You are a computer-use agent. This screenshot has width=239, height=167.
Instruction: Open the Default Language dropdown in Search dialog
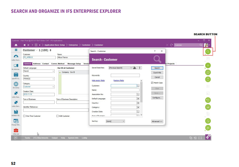(138, 99)
